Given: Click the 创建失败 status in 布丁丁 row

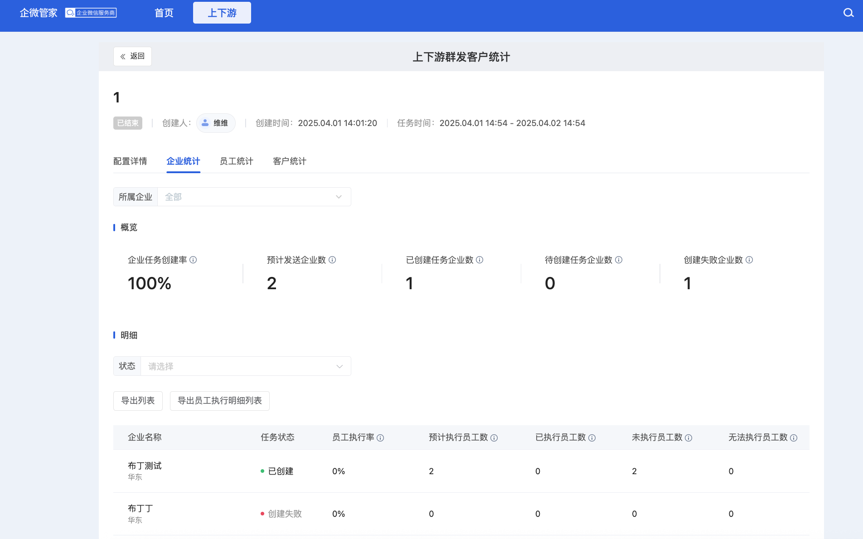Looking at the screenshot, I should coord(281,514).
